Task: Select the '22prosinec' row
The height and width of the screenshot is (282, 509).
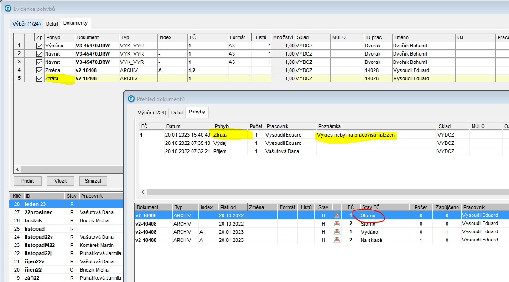Action: 66,212
